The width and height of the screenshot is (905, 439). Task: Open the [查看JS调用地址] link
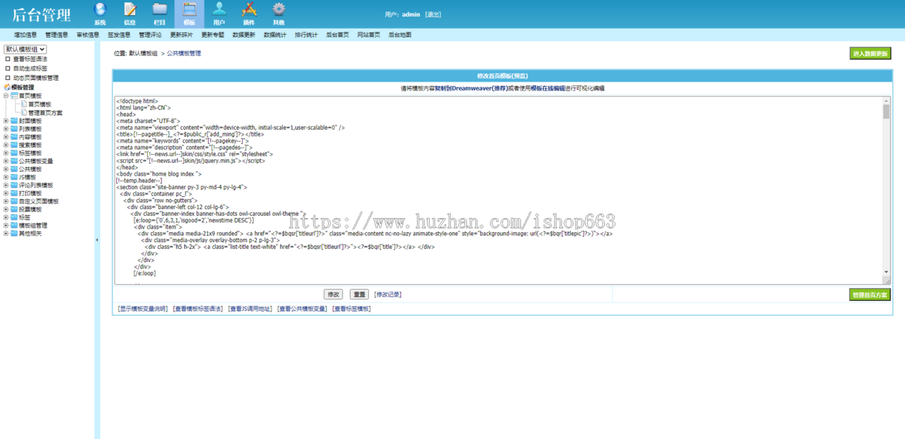(250, 309)
